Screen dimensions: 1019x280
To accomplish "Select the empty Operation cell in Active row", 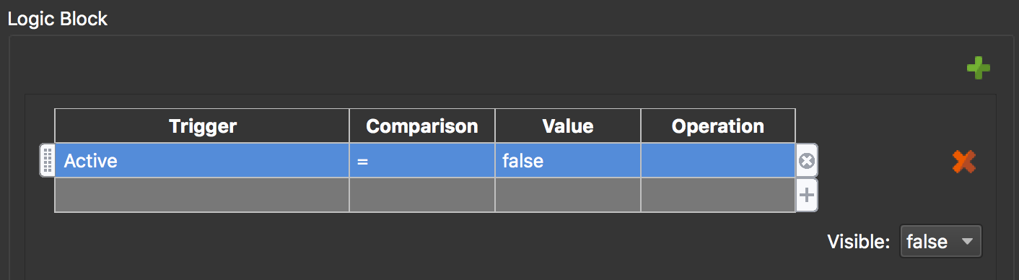I will pos(718,160).
